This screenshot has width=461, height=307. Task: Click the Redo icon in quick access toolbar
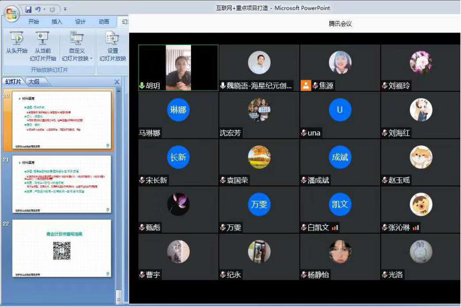point(52,9)
